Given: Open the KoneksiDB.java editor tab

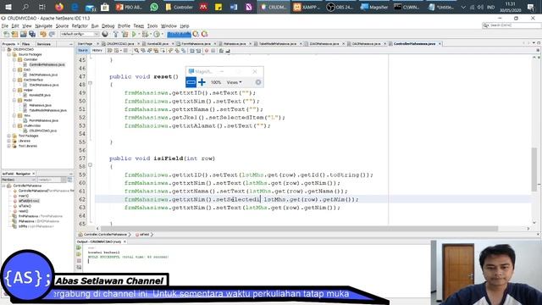Looking at the screenshot, I should pos(158,44).
